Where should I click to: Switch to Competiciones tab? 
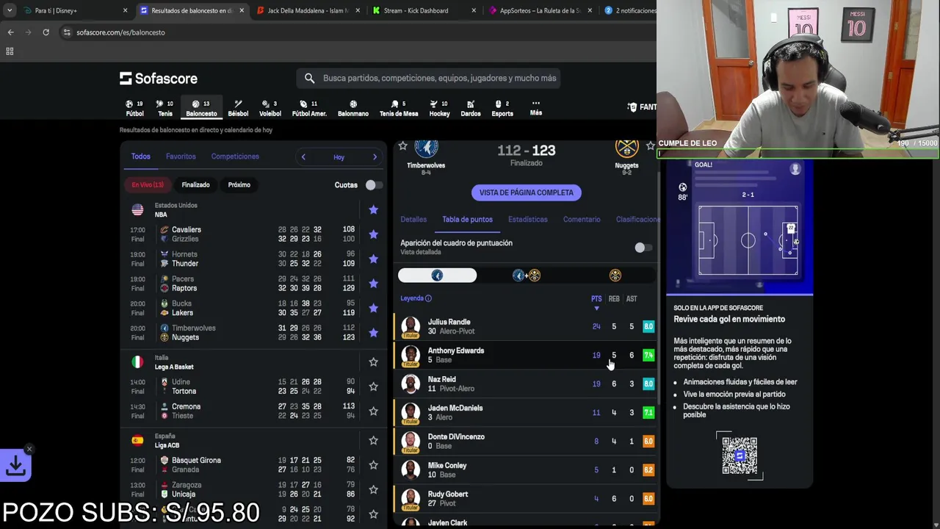click(x=235, y=156)
